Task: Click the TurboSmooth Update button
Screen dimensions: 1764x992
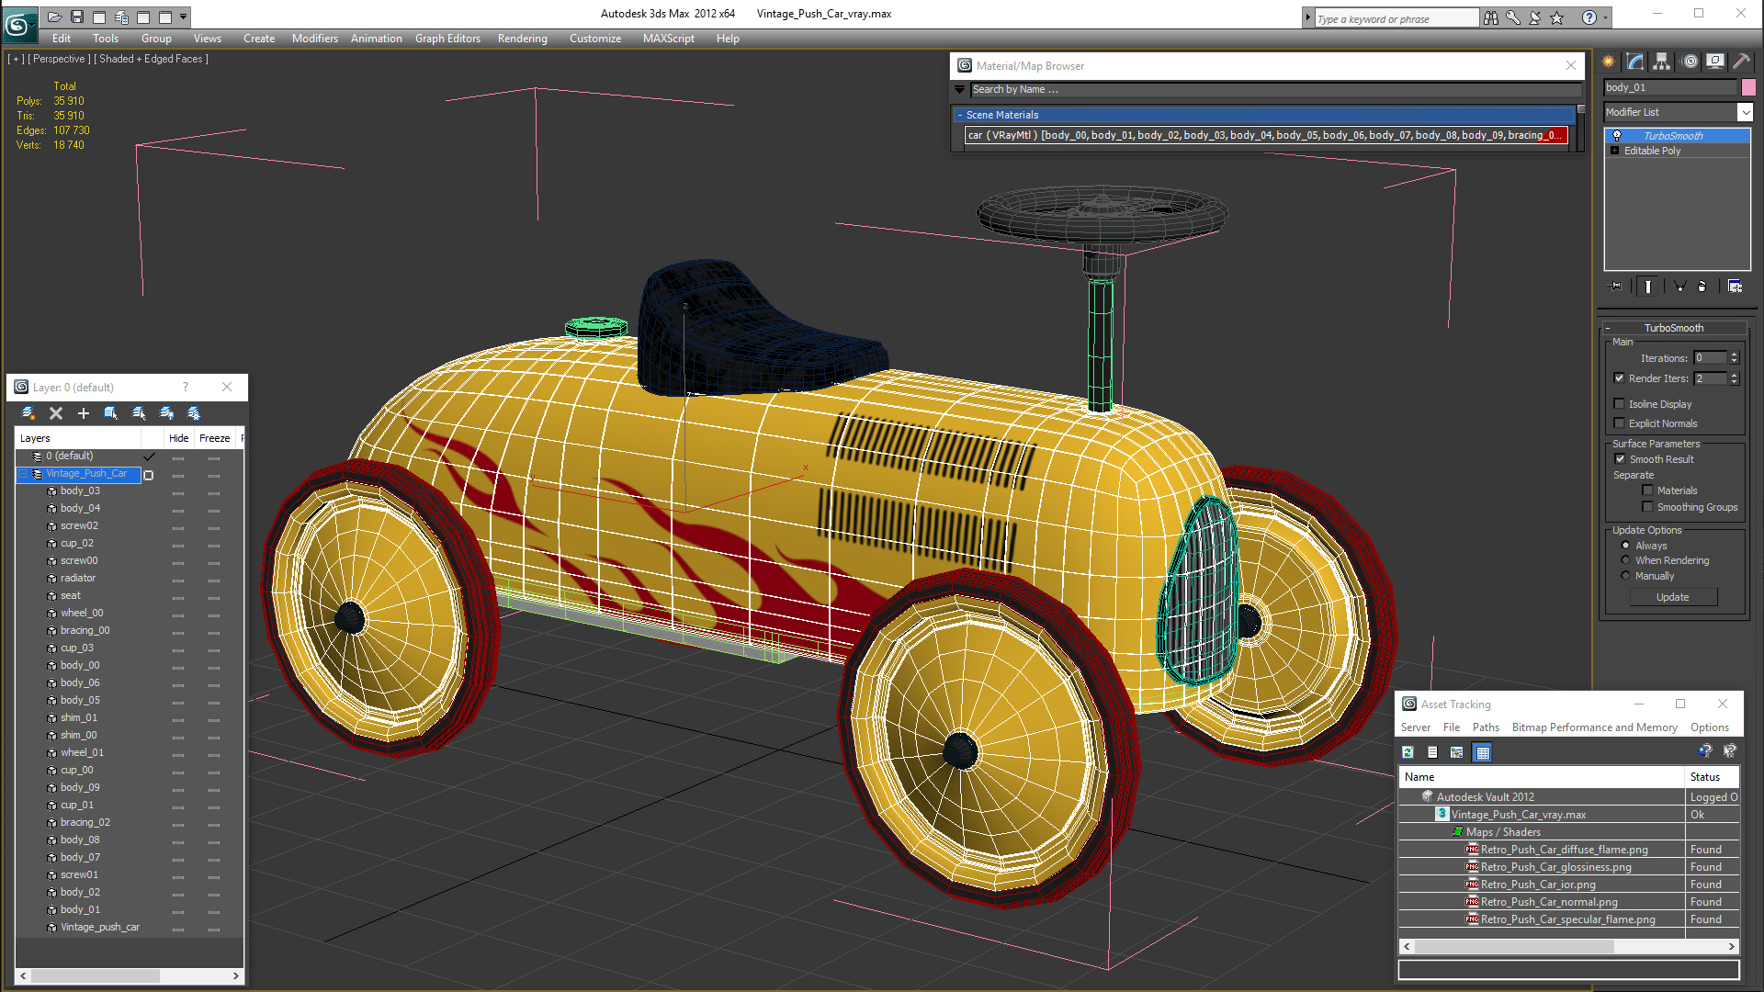Action: point(1672,597)
